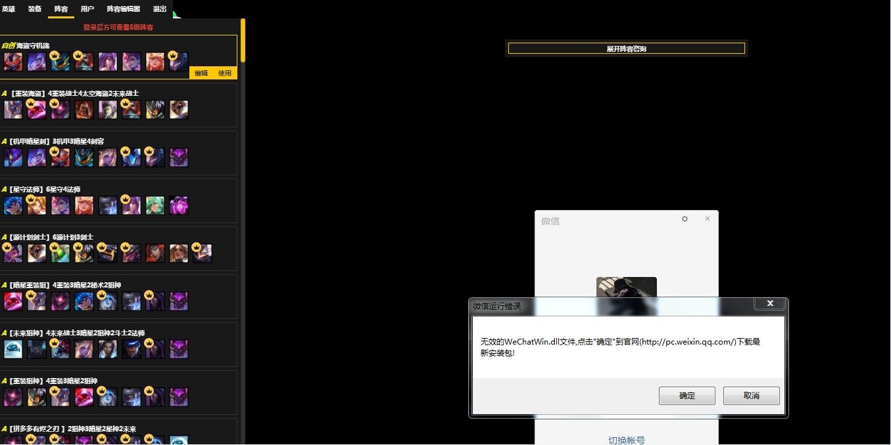Click the second champion portrait in 重装狙神 row

tap(37, 397)
